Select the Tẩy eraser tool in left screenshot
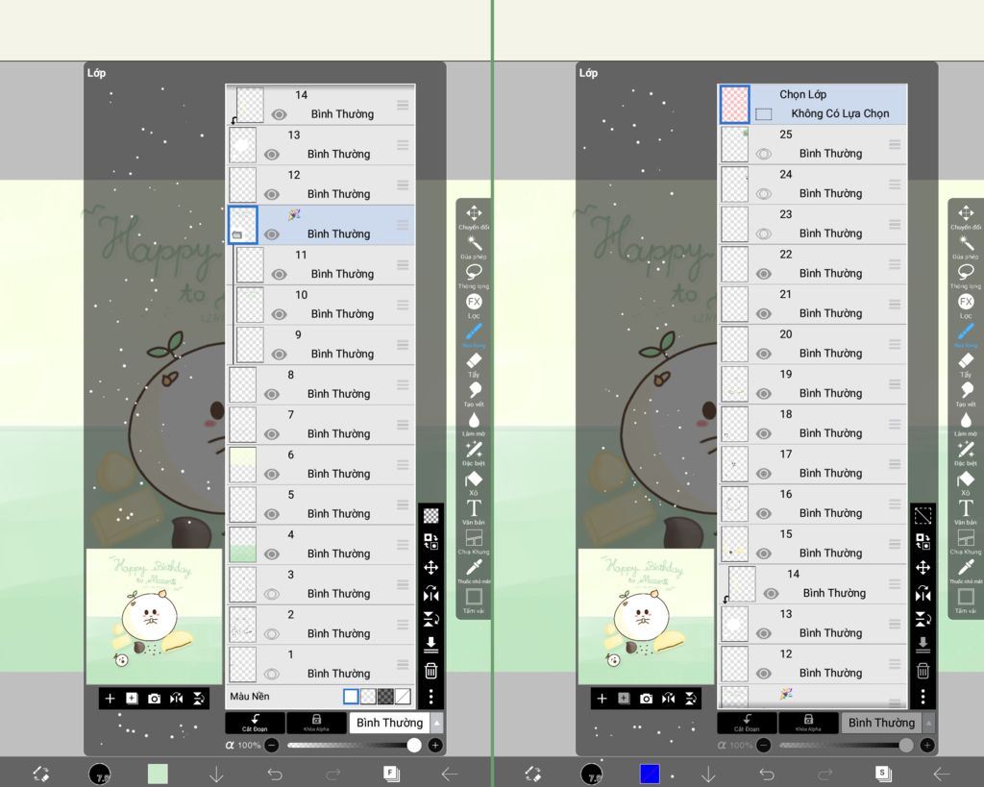Screen dimensions: 984x787 [x=474, y=364]
